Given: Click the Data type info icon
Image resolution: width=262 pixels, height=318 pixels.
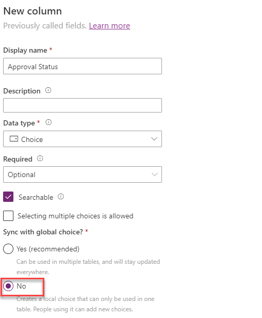Looking at the screenshot, I should [48, 122].
